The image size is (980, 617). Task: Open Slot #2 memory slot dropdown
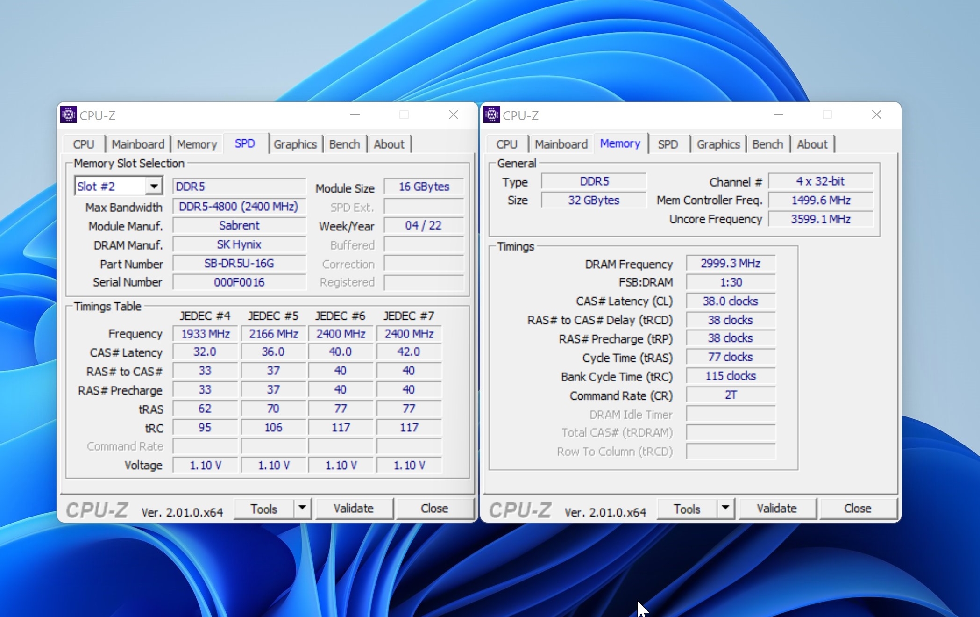click(154, 186)
